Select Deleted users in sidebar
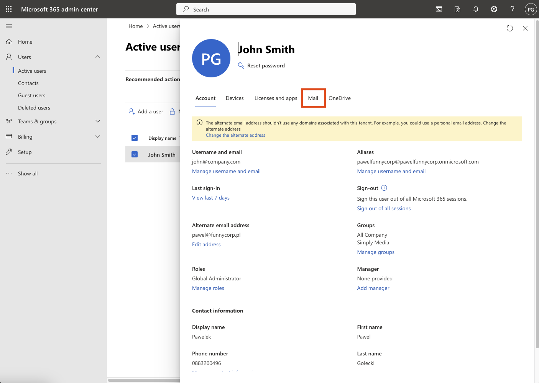This screenshot has width=539, height=383. (x=34, y=108)
